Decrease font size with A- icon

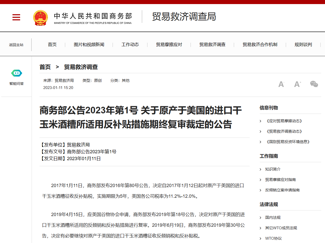281,84
